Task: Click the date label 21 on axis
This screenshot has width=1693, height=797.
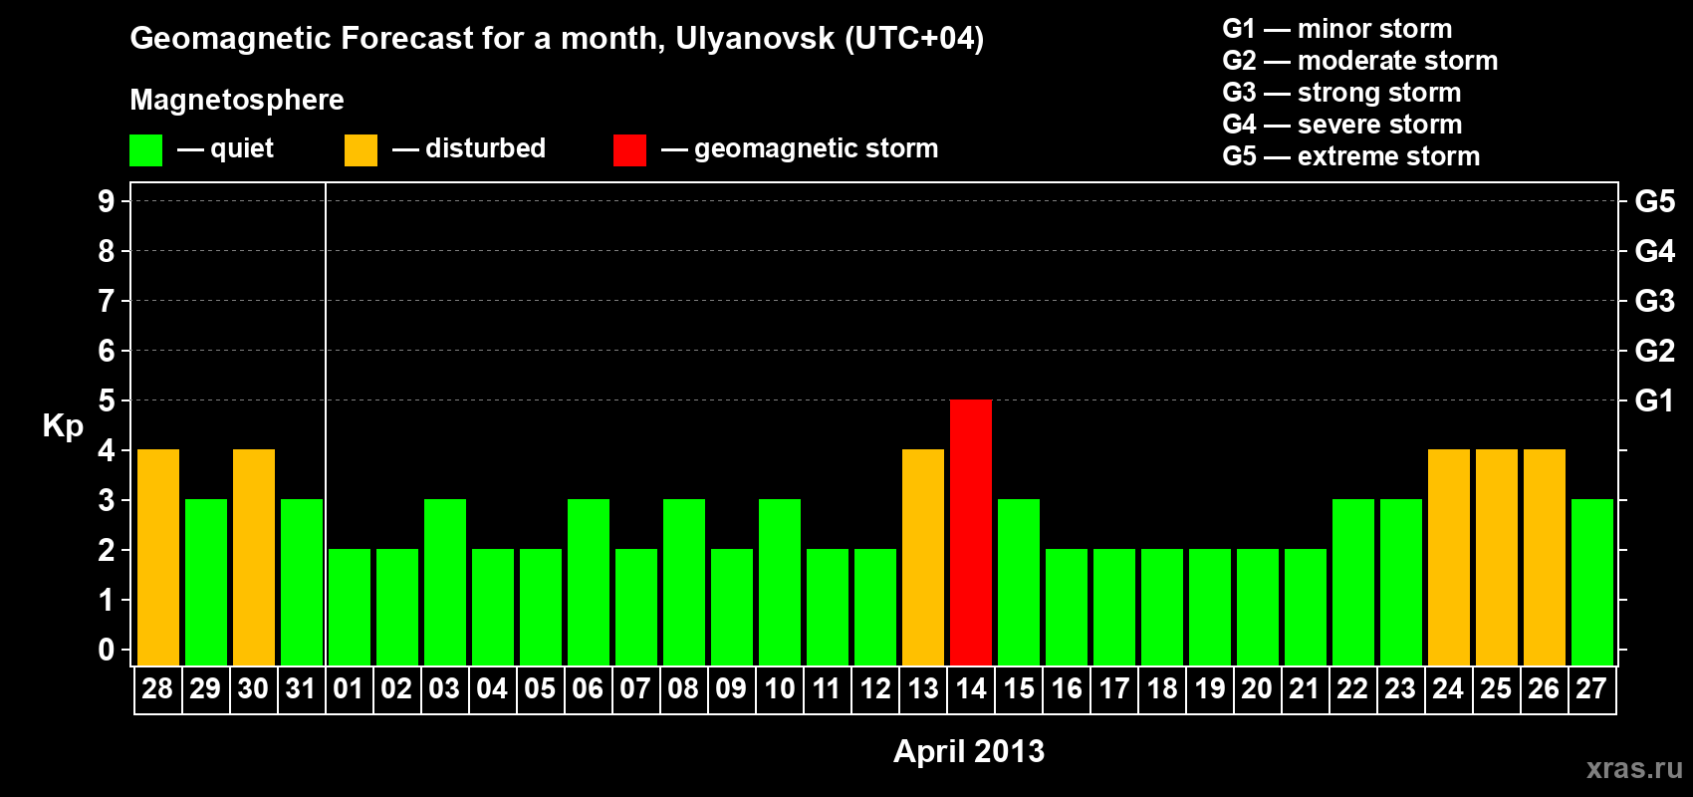Action: tap(1306, 689)
